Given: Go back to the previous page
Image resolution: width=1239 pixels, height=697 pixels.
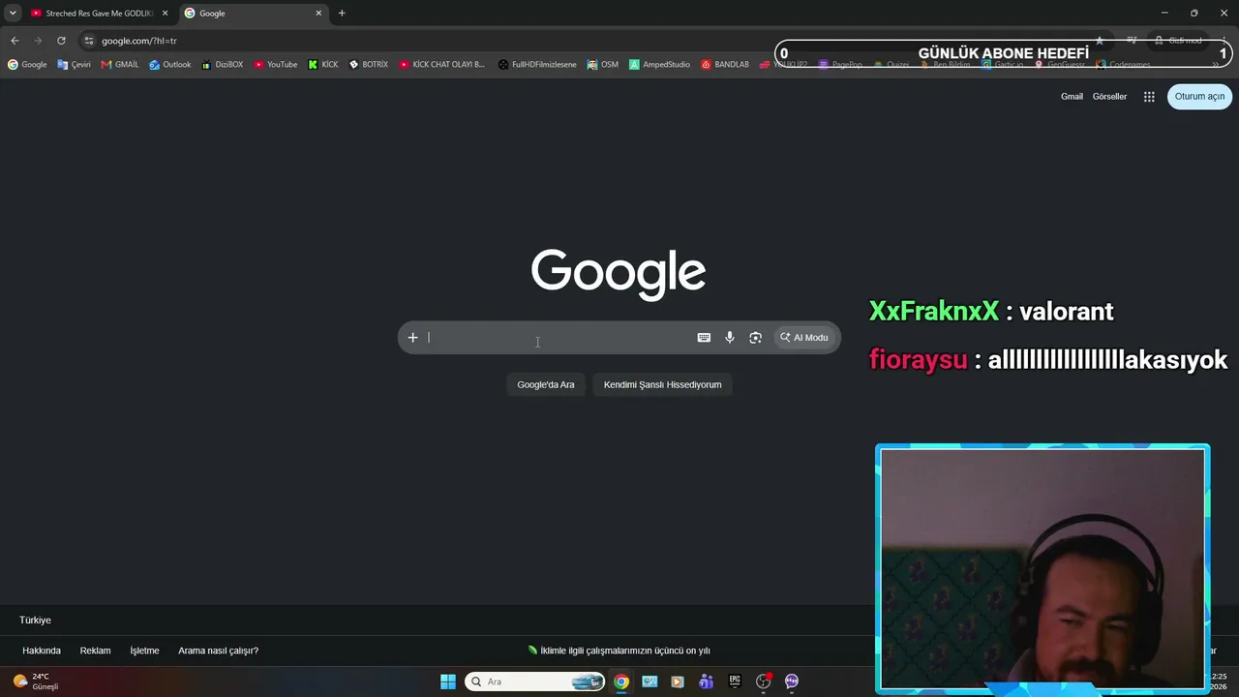Looking at the screenshot, I should tap(15, 41).
